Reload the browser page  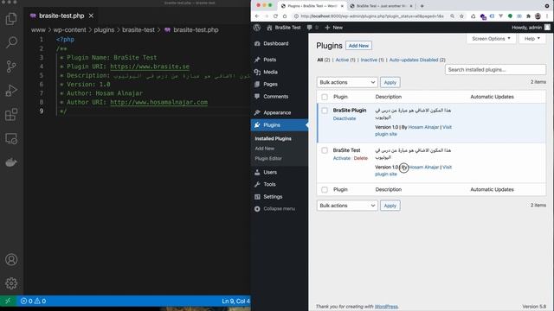[x=275, y=16]
